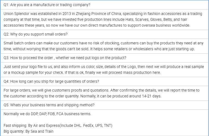Click the "Big quantity: By Sea and Train" line

(x=29, y=131)
